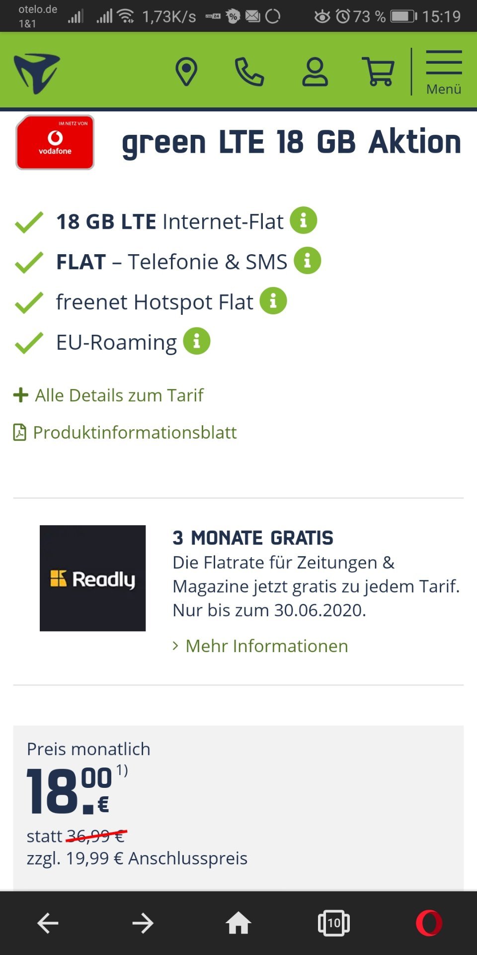Open the tab switcher showing 10 tabs
Viewport: 477px width, 955px height.
pyautogui.click(x=334, y=923)
